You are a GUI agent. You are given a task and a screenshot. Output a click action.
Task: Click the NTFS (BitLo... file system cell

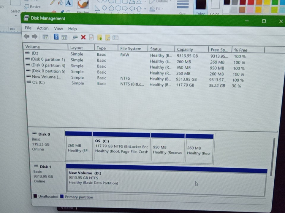coord(132,84)
